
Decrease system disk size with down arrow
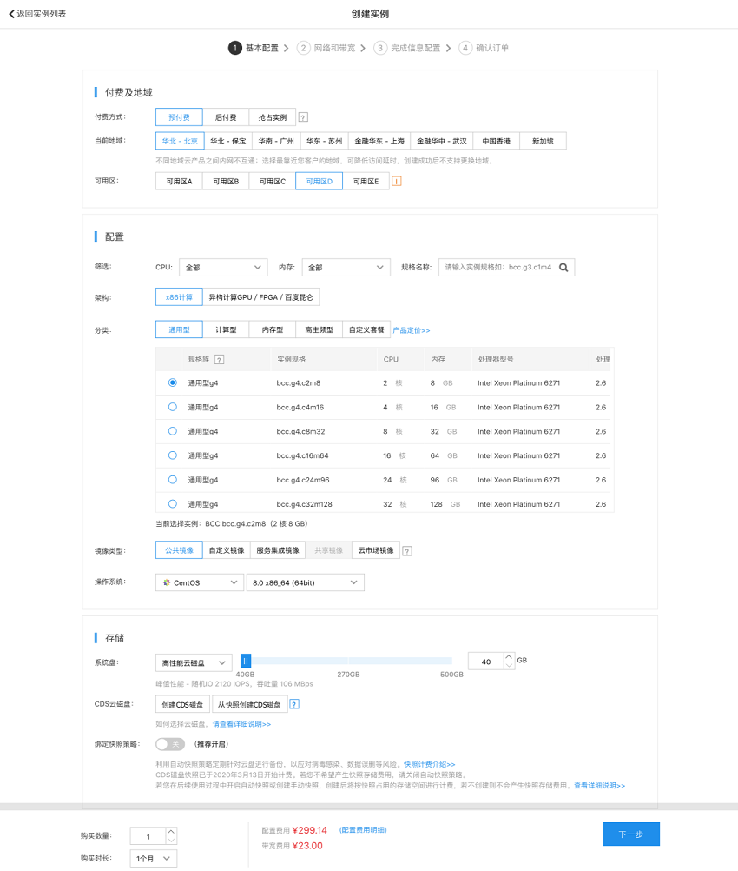509,665
